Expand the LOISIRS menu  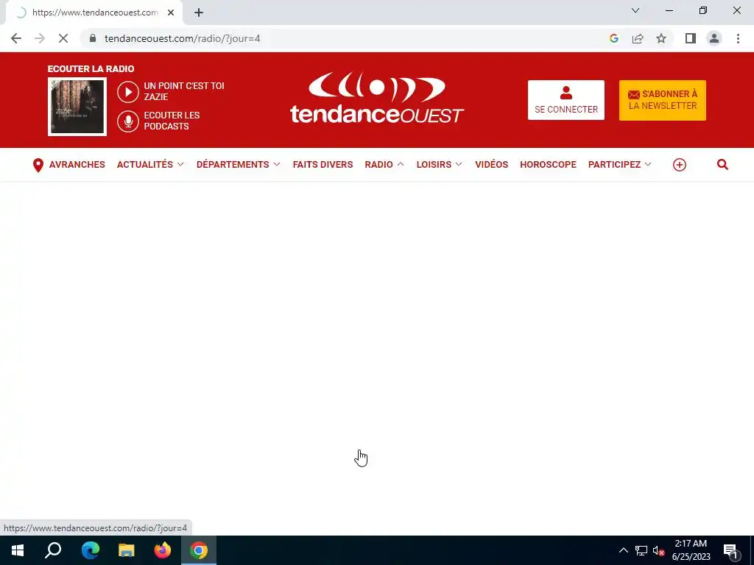pos(439,164)
